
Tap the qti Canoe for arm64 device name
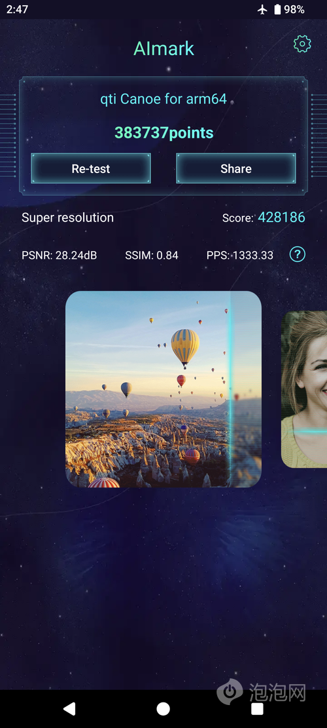pyautogui.click(x=163, y=99)
